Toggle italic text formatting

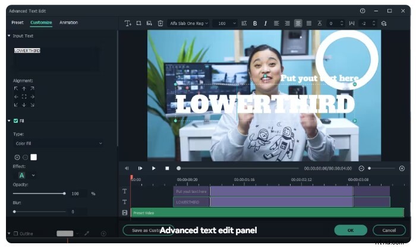[266, 23]
